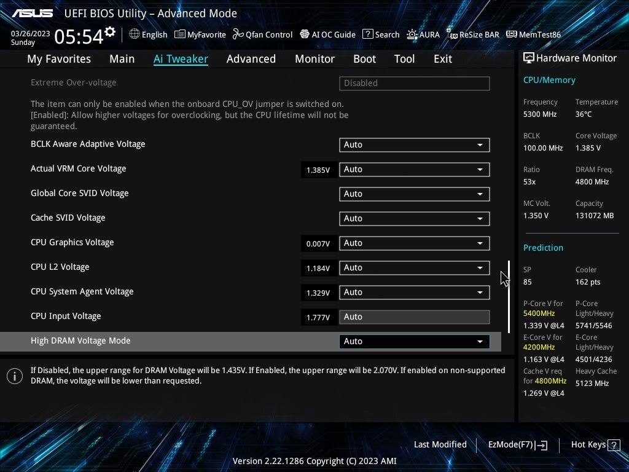
Task: Click the Hardware Monitor display icon
Action: point(529,58)
